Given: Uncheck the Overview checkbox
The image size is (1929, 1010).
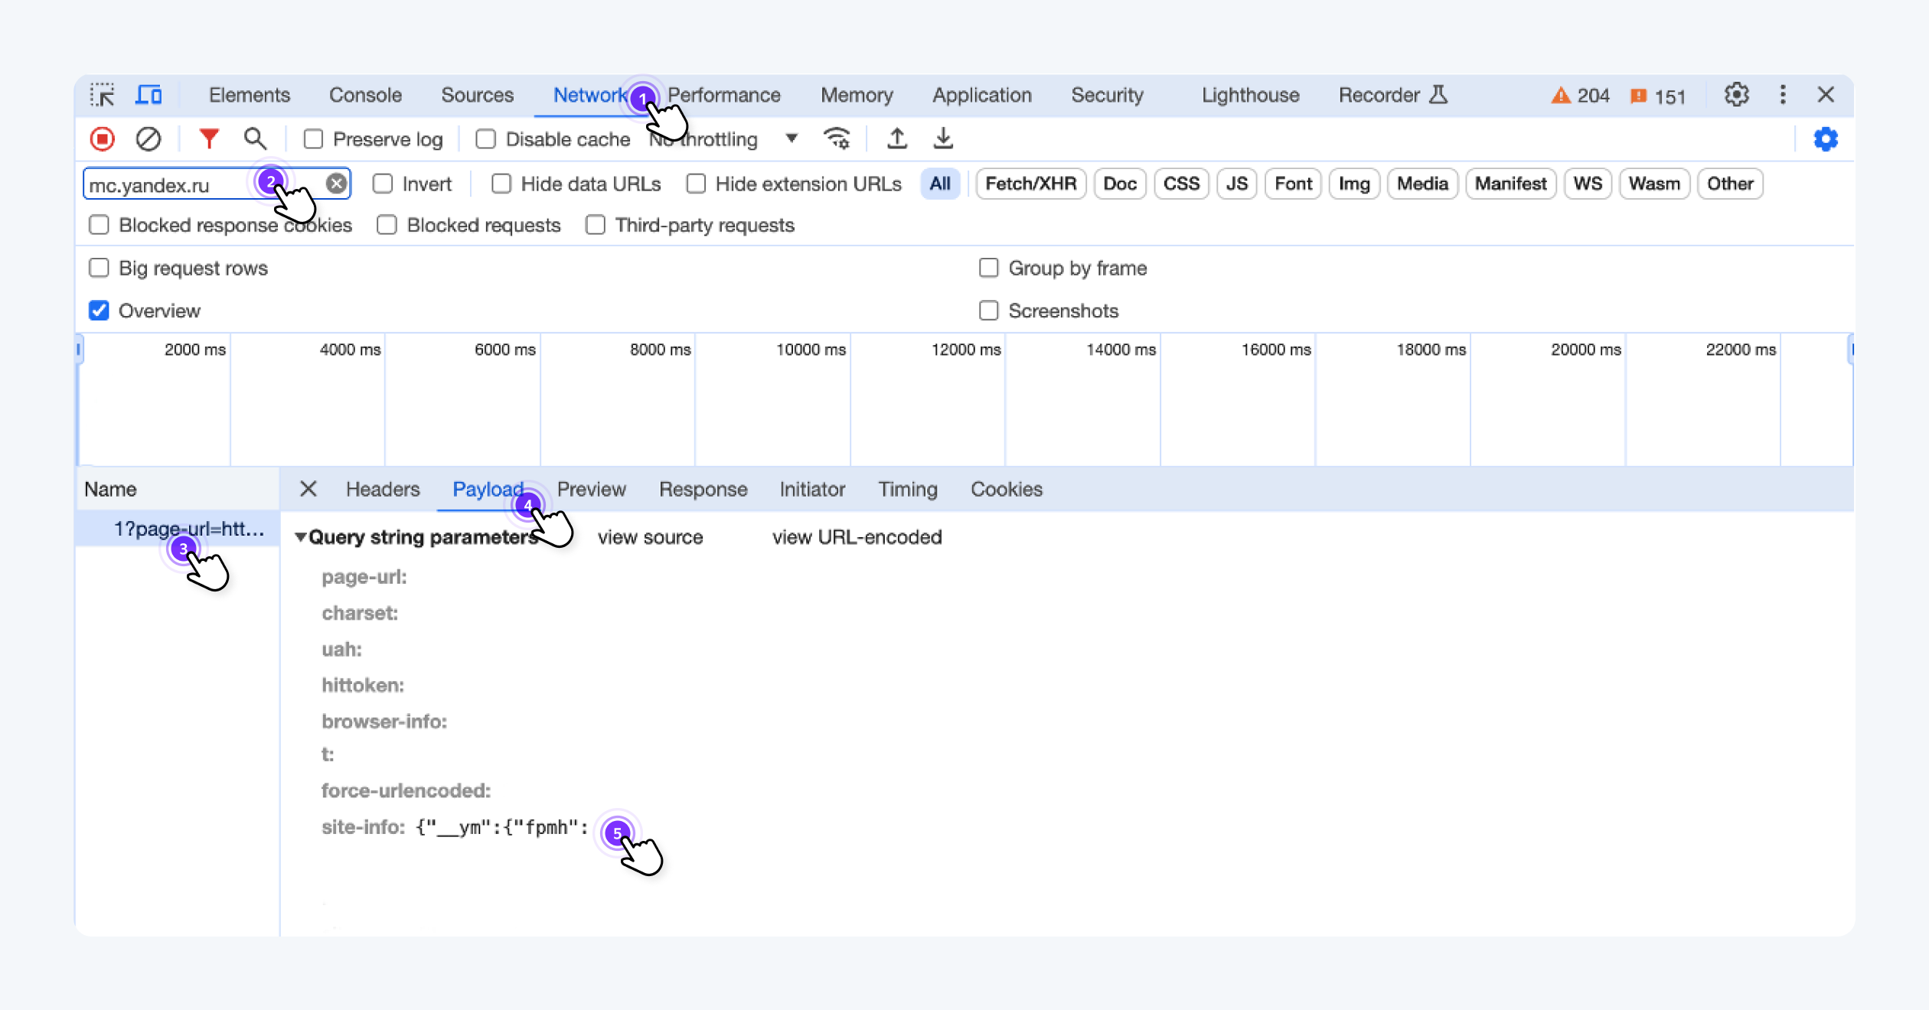Looking at the screenshot, I should click(x=99, y=311).
